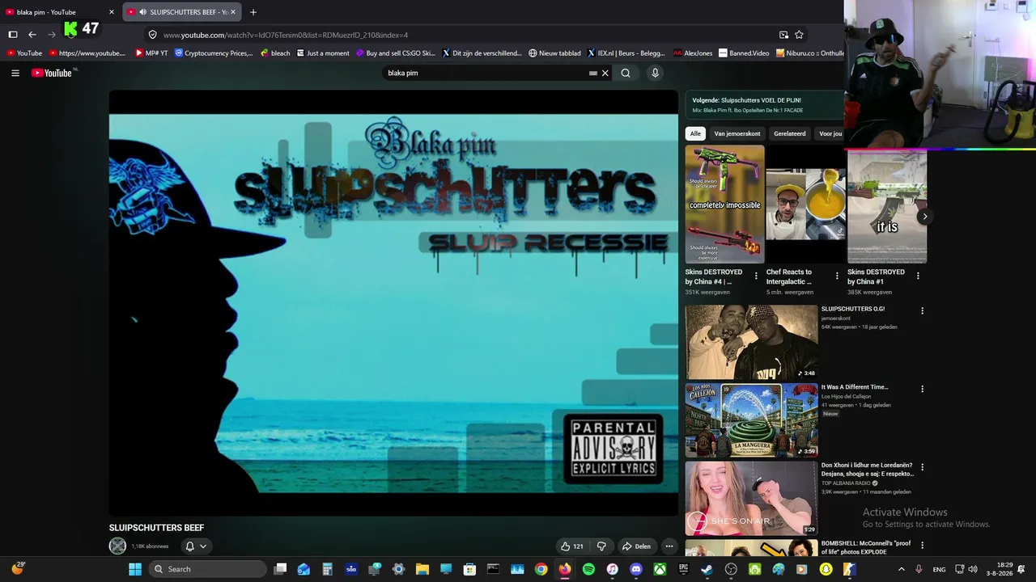The height and width of the screenshot is (582, 1036).
Task: Open the 'SLUIPSCHUTTERS O.G!' video title
Action: (853, 309)
